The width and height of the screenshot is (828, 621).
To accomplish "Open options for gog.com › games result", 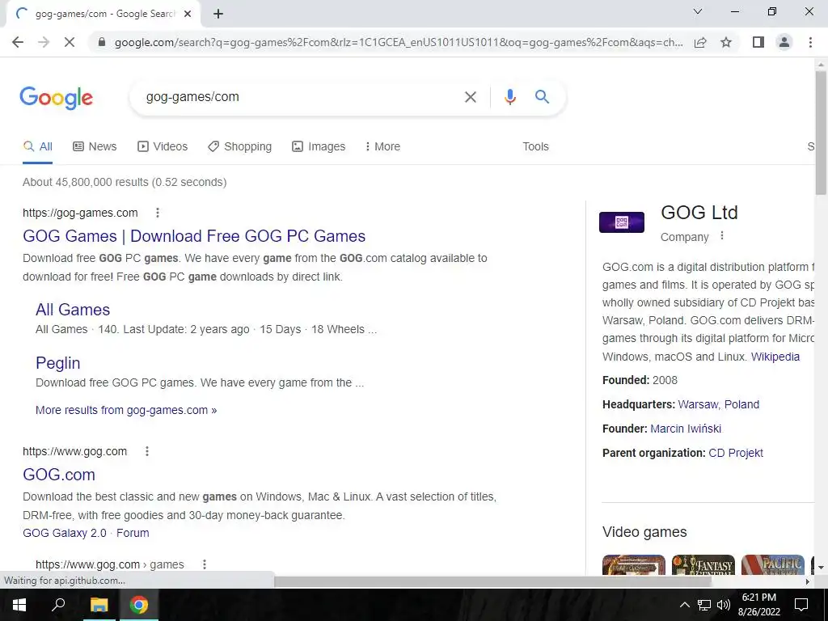I will (x=205, y=564).
